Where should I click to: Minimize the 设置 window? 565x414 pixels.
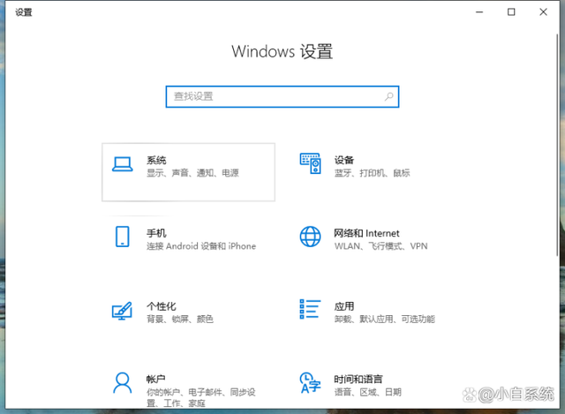click(479, 12)
